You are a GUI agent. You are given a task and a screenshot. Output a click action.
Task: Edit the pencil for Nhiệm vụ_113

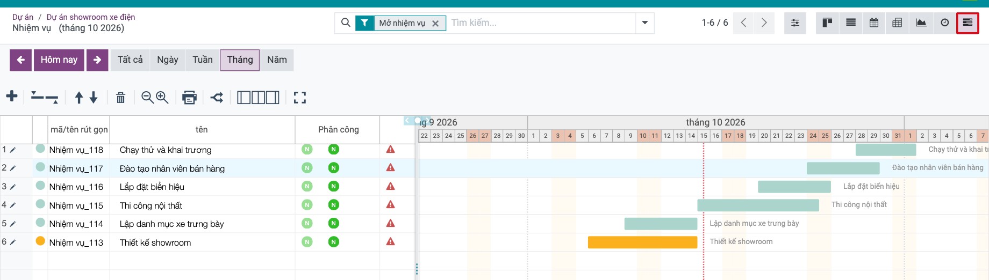[13, 242]
